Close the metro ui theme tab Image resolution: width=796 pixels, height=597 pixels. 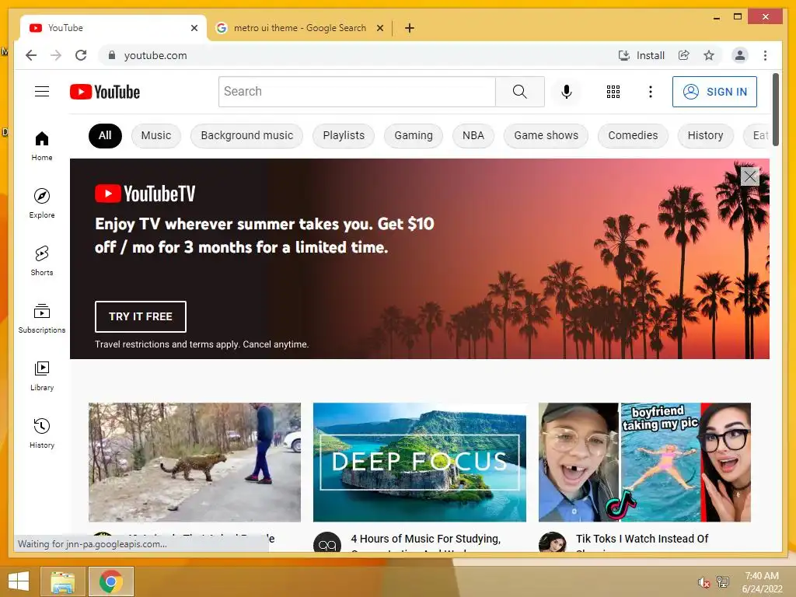click(x=379, y=28)
